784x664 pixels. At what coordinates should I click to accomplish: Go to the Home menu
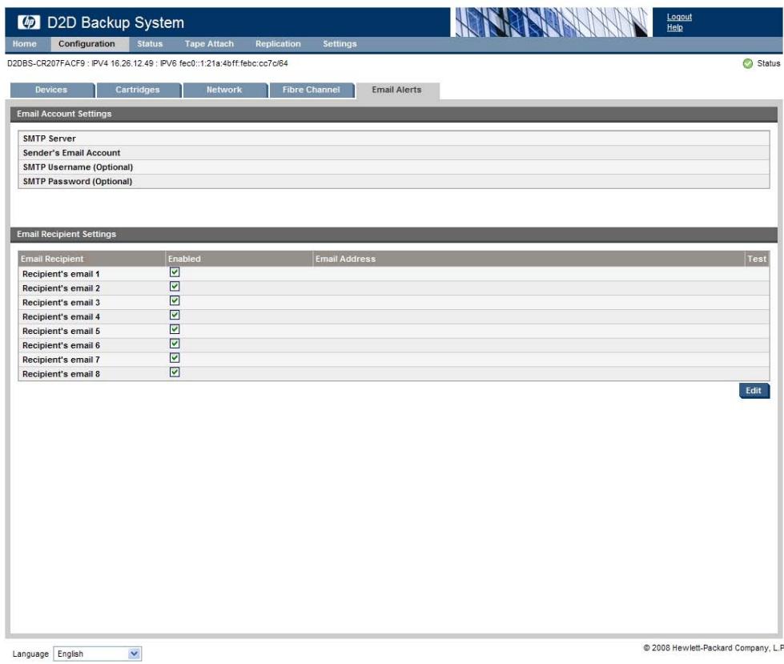click(25, 44)
